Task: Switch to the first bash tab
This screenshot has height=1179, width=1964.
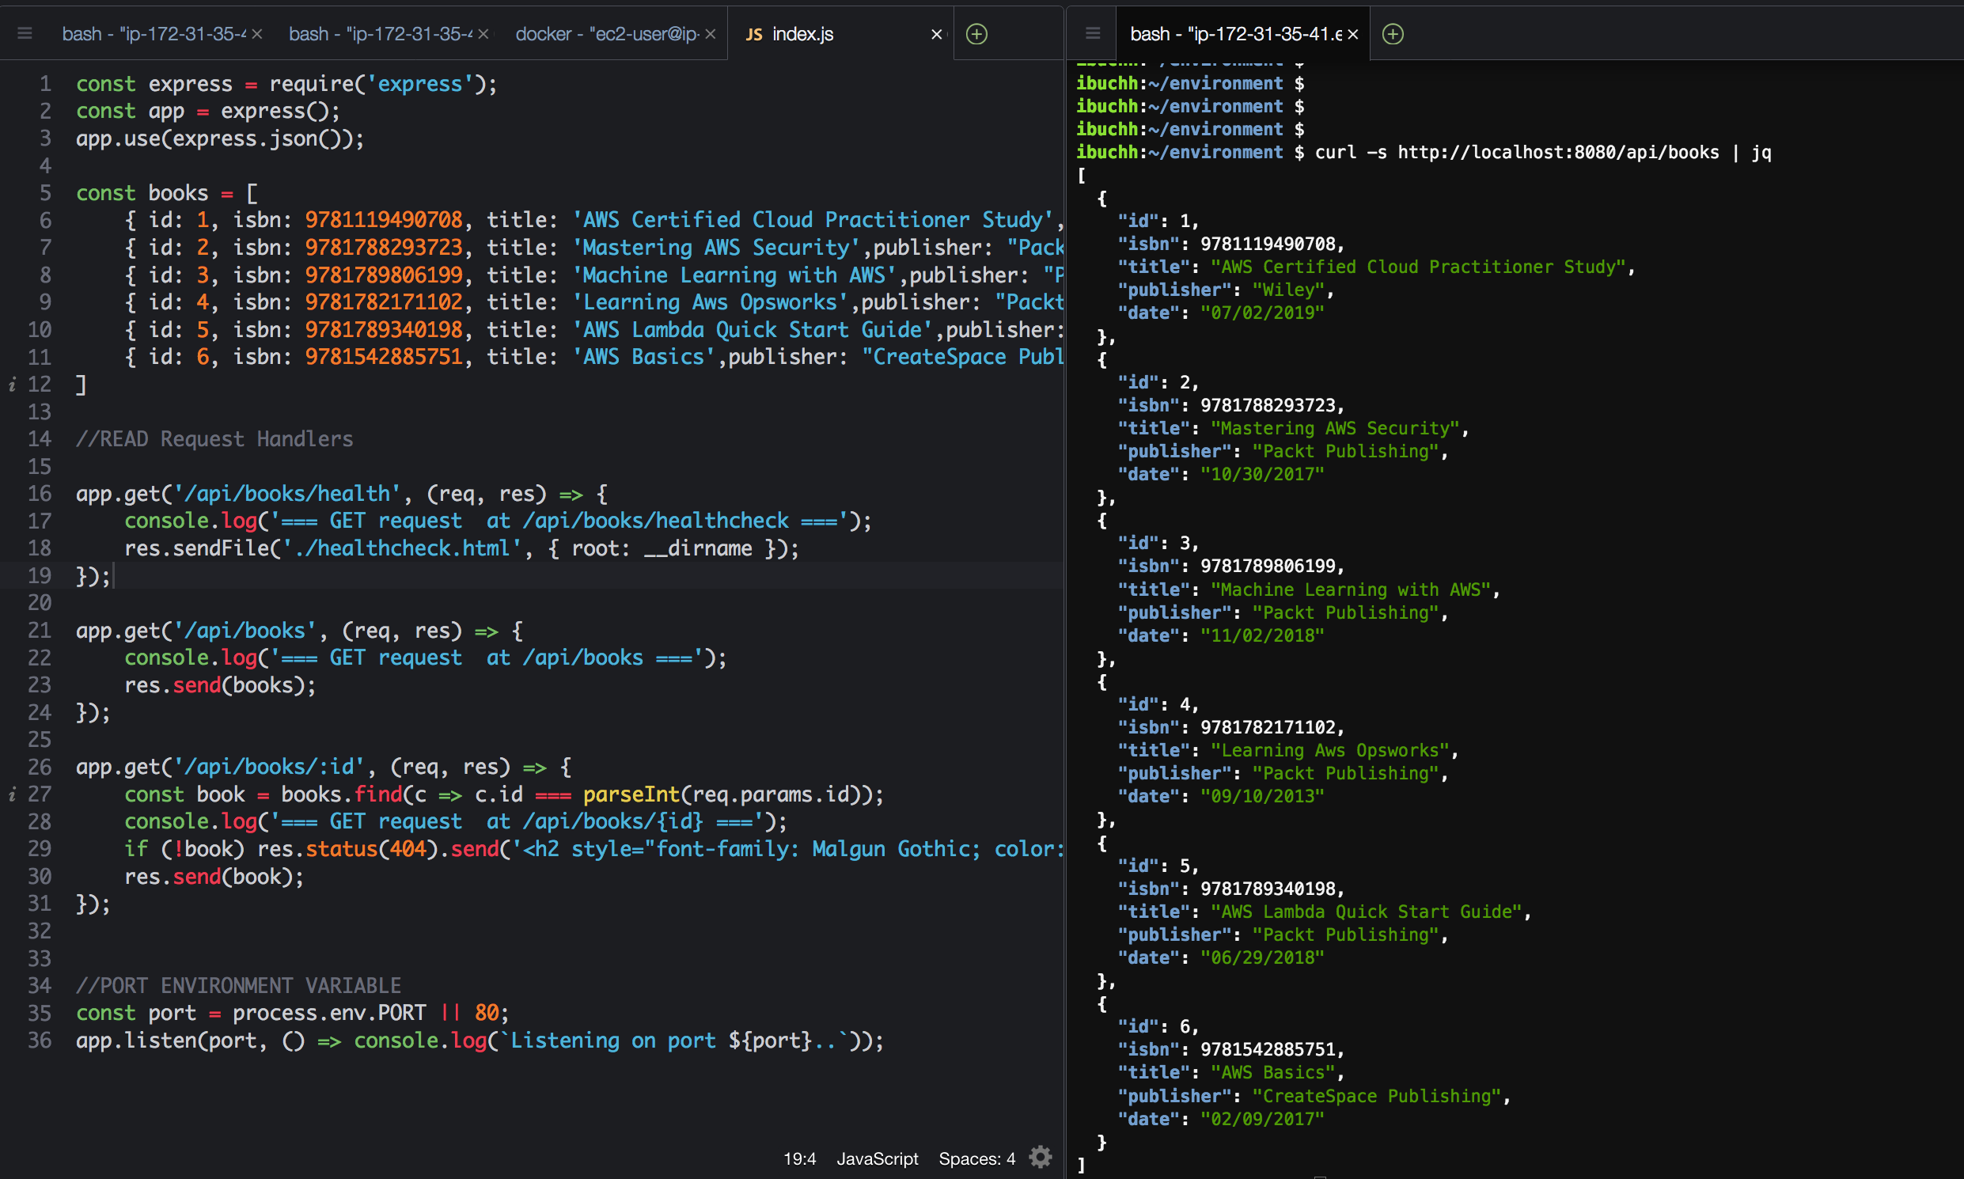Action: coord(154,34)
